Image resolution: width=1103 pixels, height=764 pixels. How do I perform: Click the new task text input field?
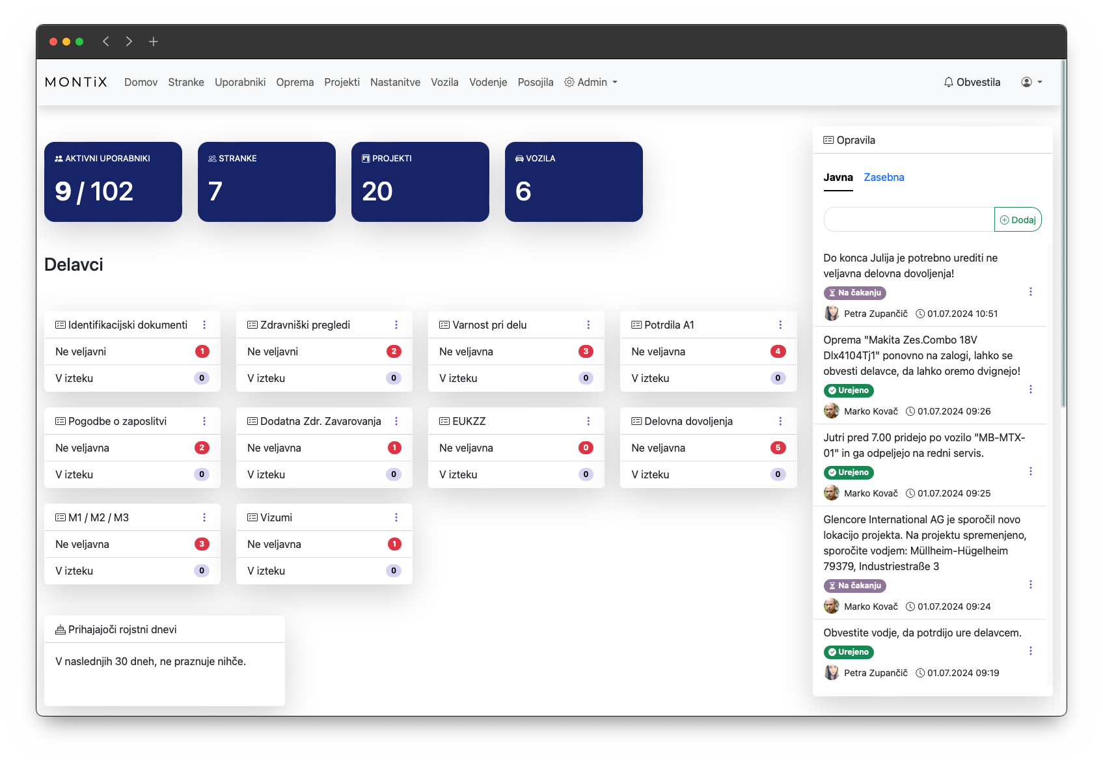point(908,220)
